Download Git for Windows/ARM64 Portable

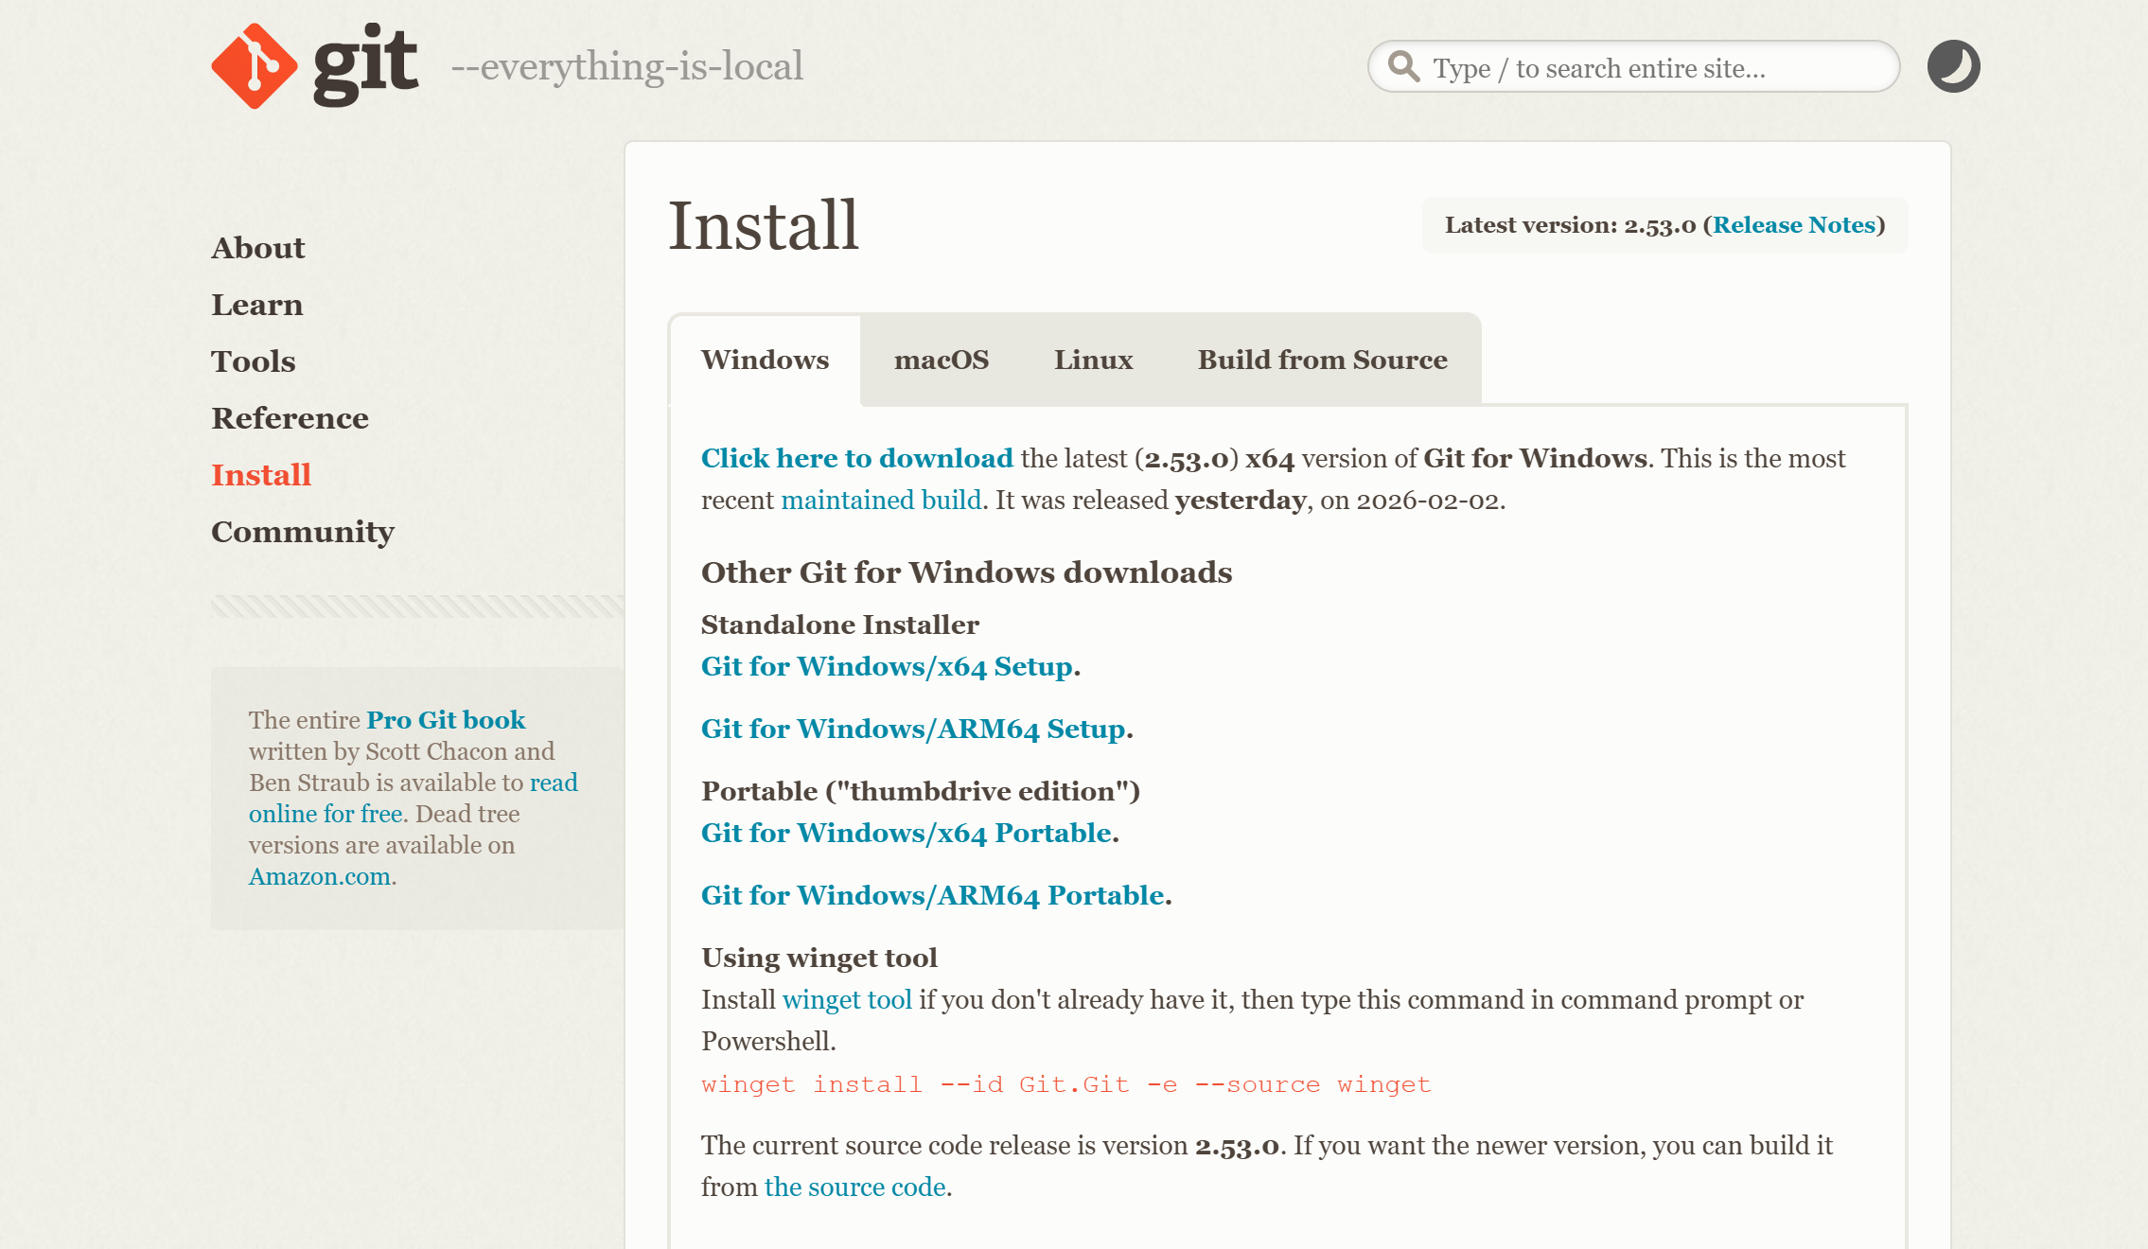pos(932,896)
